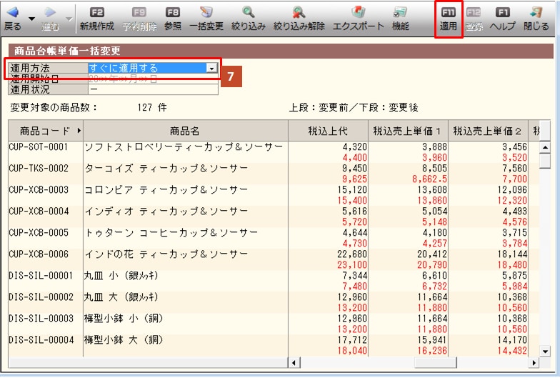The width and height of the screenshot is (560, 378).
Task: Open the dropdown arrow next to 進む
Action: 69,19
